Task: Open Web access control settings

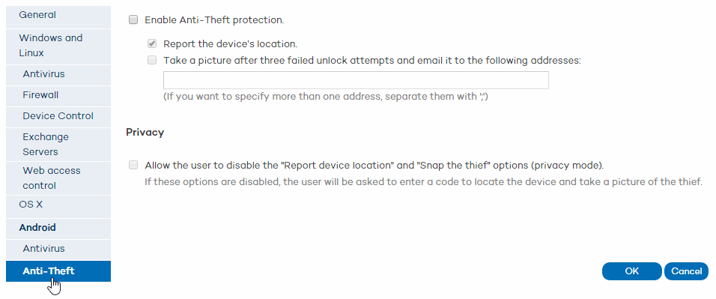Action: (58, 178)
